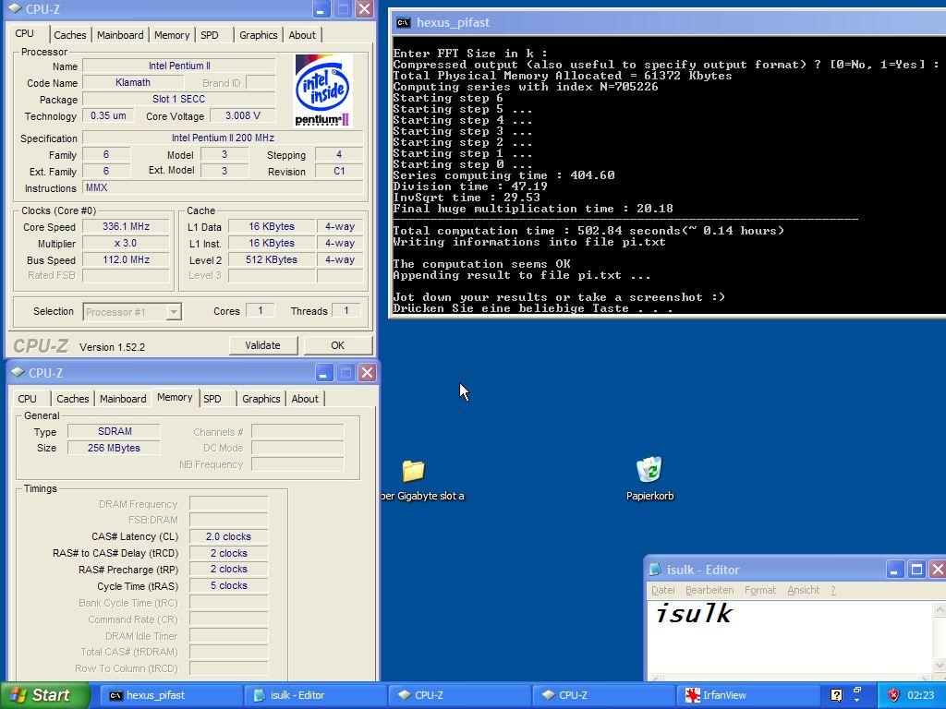This screenshot has height=709, width=946.
Task: Switch to isulk - Editor taskbar button
Action: pyautogui.click(x=314, y=695)
